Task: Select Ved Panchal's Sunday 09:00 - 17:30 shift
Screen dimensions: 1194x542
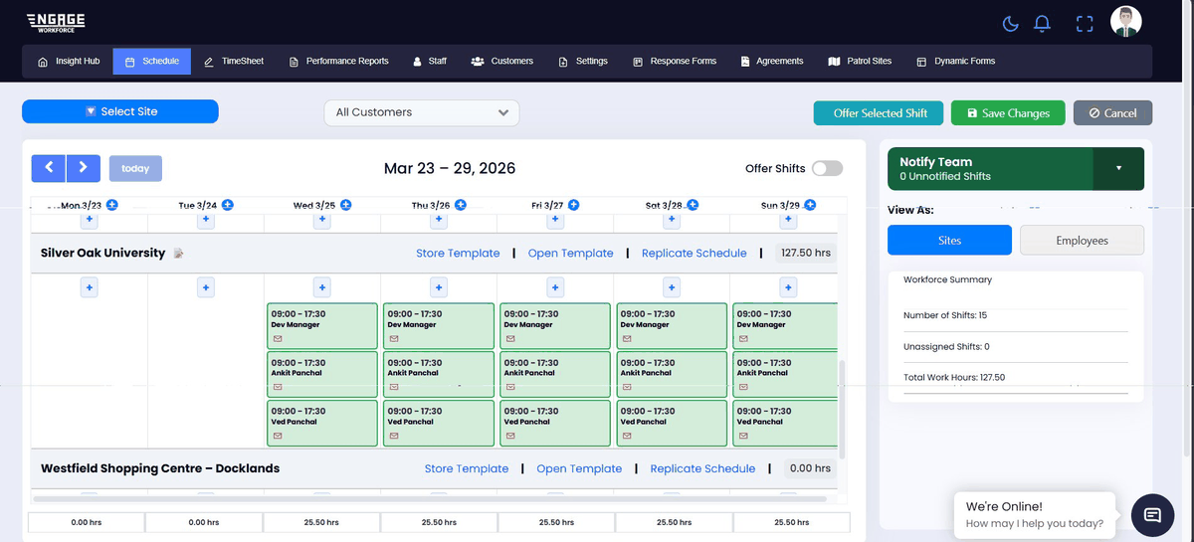Action: (785, 423)
